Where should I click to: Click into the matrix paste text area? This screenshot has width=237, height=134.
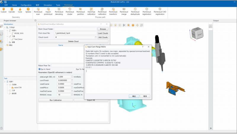point(118,81)
